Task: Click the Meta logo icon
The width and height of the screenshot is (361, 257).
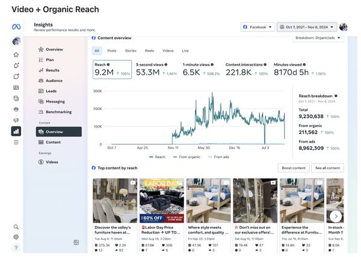Action: [16, 27]
